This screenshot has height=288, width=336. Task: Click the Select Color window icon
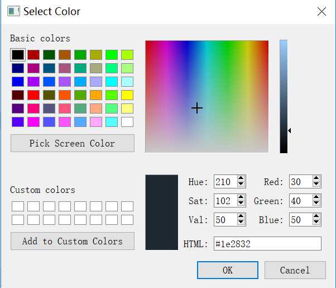(14, 11)
